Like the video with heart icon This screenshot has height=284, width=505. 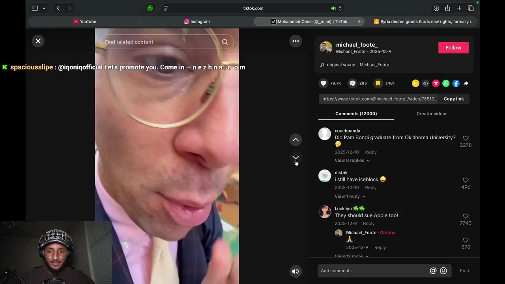click(x=324, y=83)
